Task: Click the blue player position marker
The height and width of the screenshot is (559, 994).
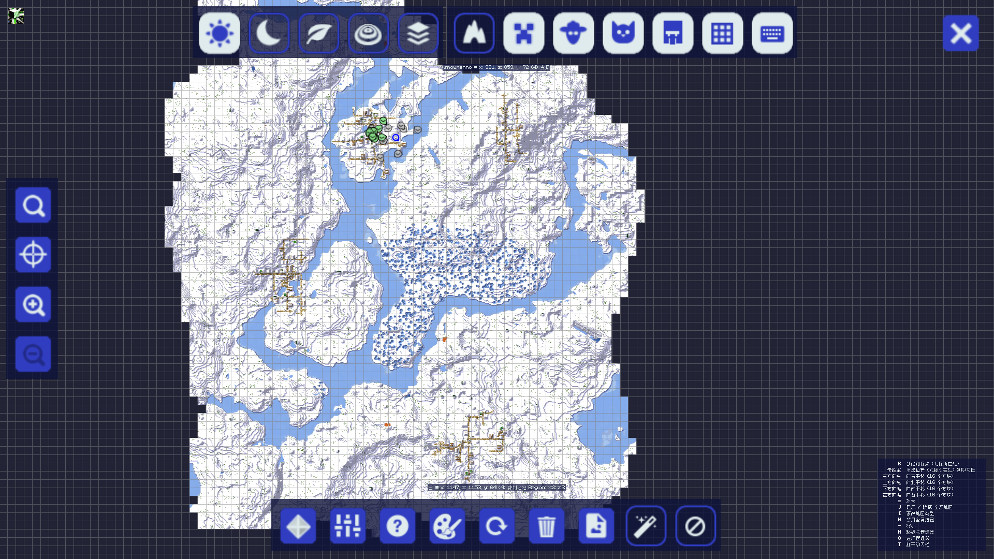Action: tap(396, 137)
